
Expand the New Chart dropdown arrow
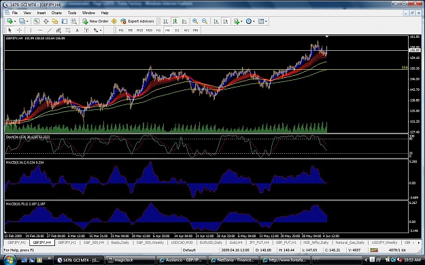[15, 21]
